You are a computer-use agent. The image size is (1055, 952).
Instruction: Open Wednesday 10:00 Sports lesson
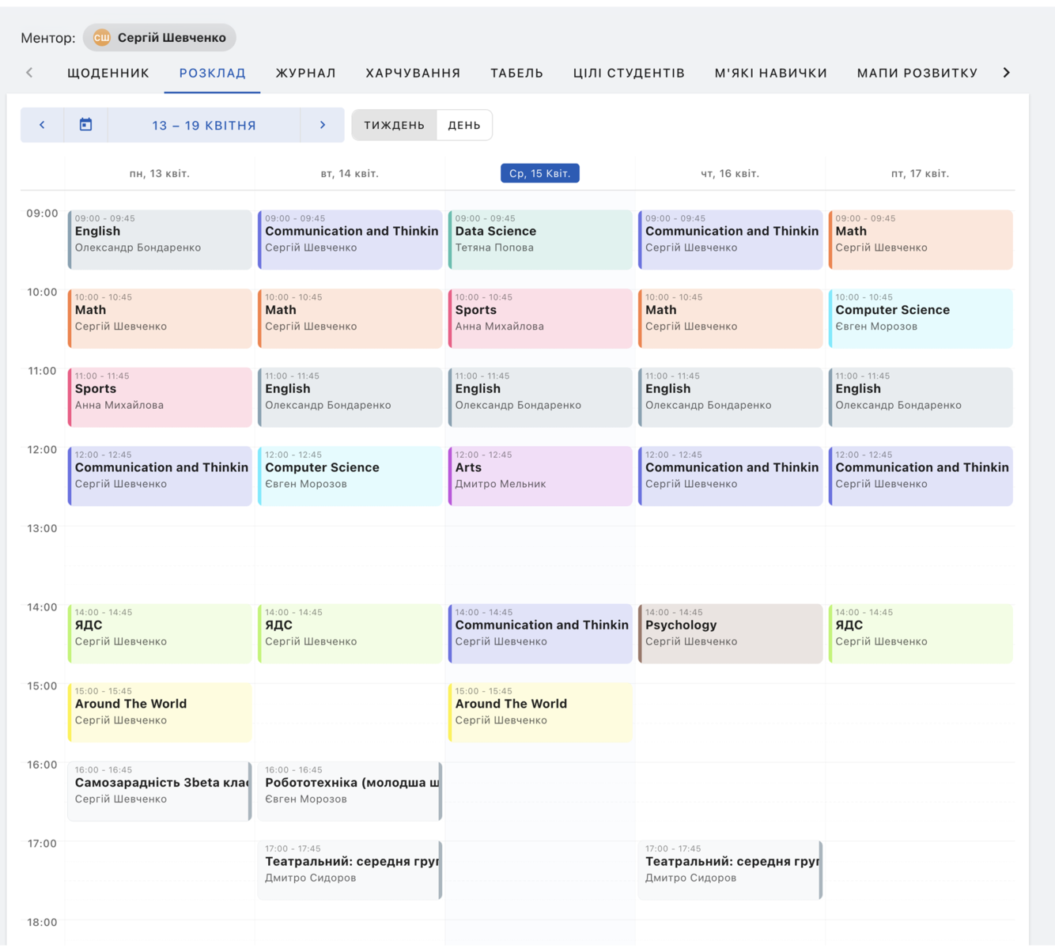click(x=540, y=319)
